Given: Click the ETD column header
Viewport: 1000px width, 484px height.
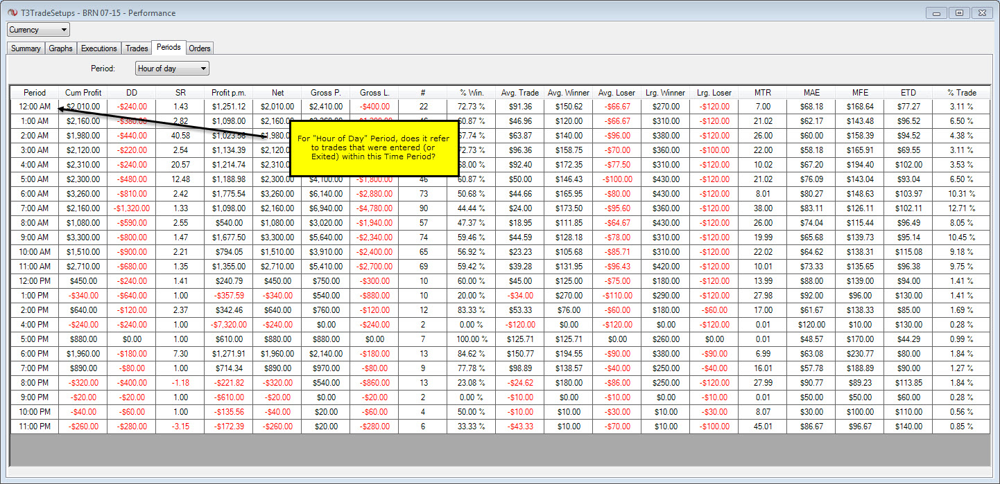Looking at the screenshot, I should [x=908, y=92].
